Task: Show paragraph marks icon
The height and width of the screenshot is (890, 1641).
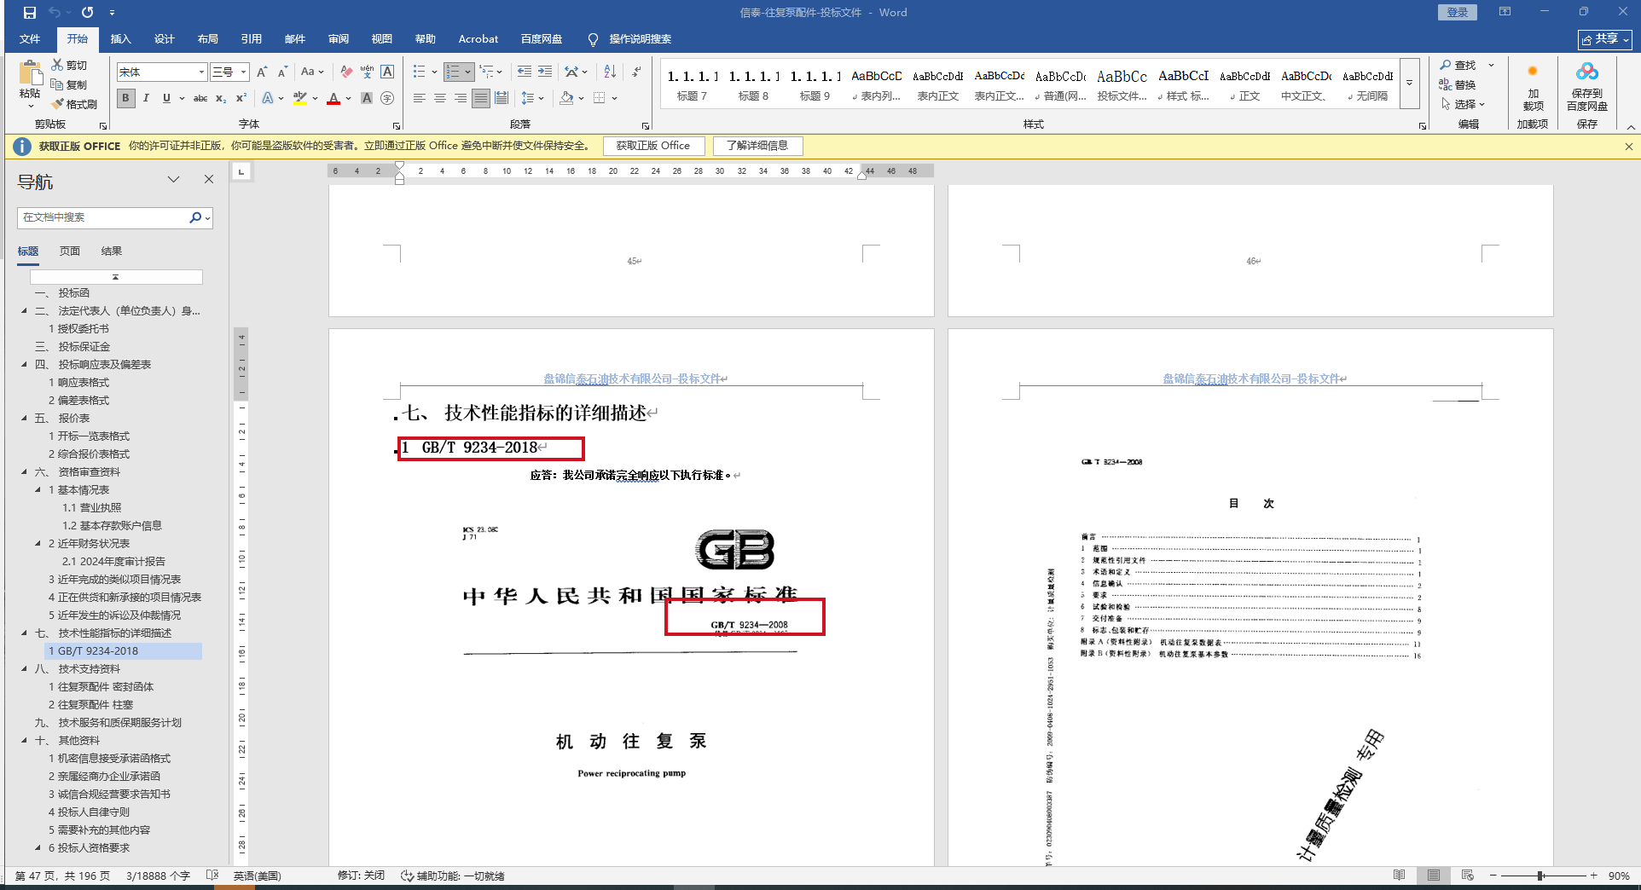Action: click(637, 72)
